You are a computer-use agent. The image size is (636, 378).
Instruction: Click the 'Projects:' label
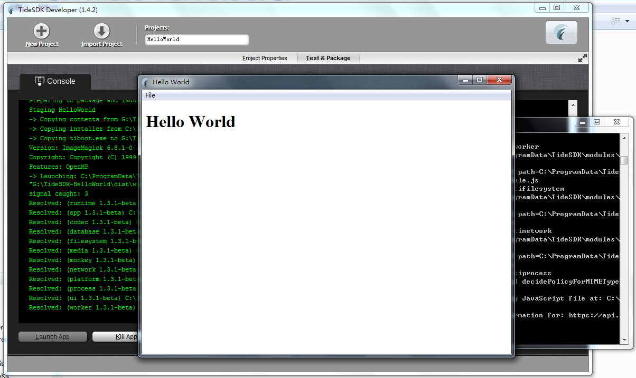pos(157,28)
